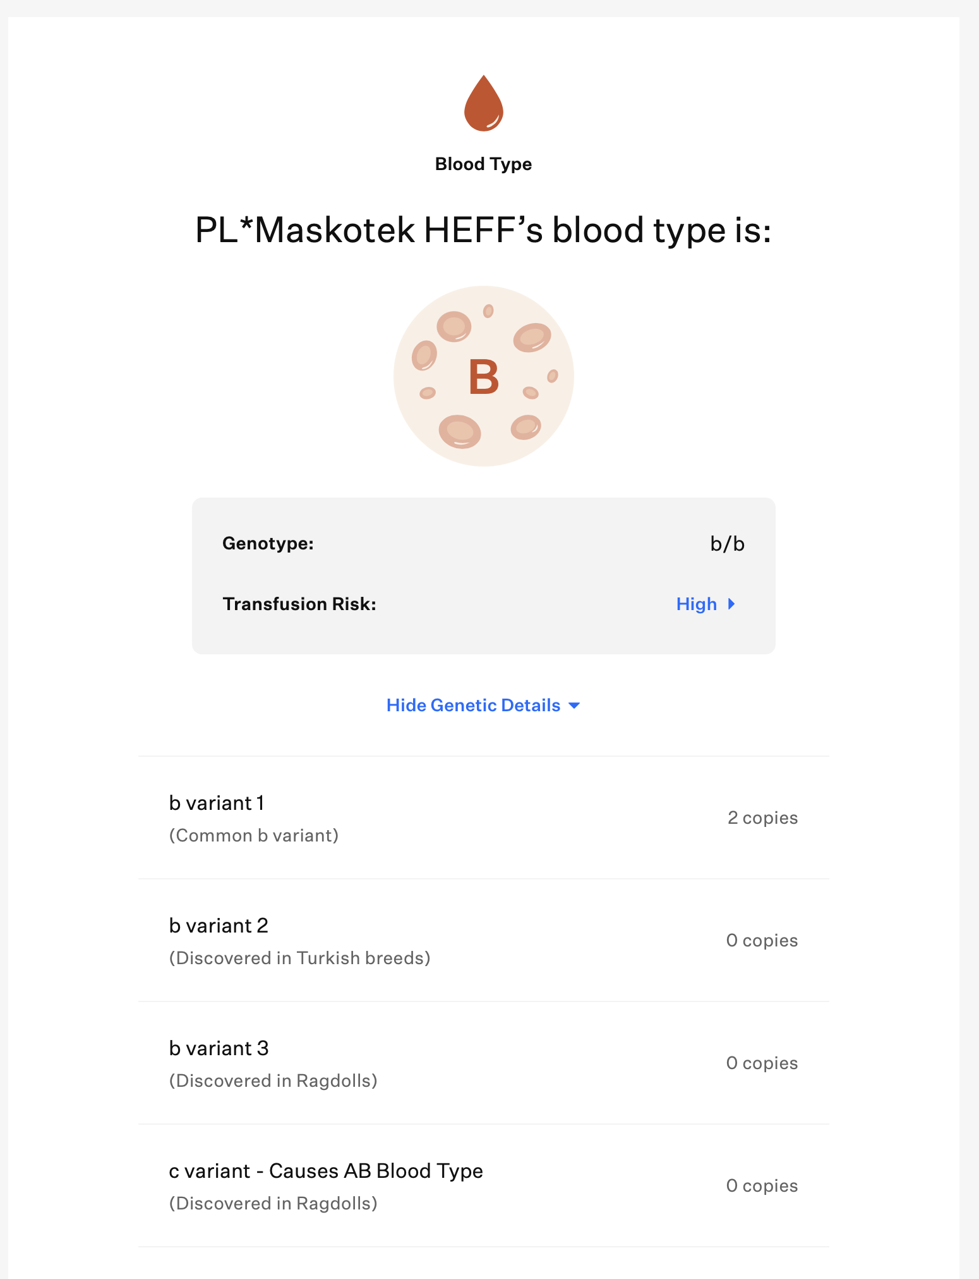Image resolution: width=979 pixels, height=1279 pixels.
Task: Click the Transfusion Risk label
Action: pos(299,604)
